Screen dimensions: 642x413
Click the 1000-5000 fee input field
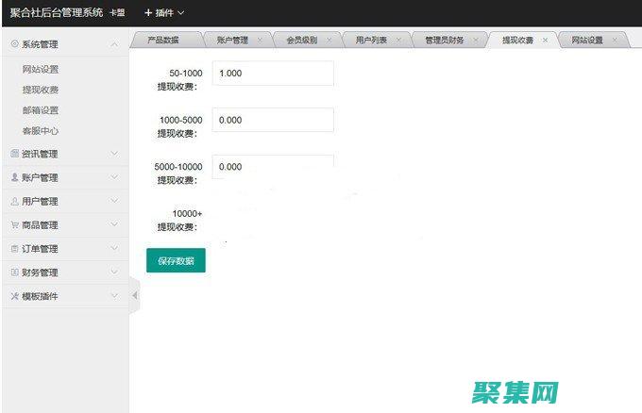(x=273, y=120)
